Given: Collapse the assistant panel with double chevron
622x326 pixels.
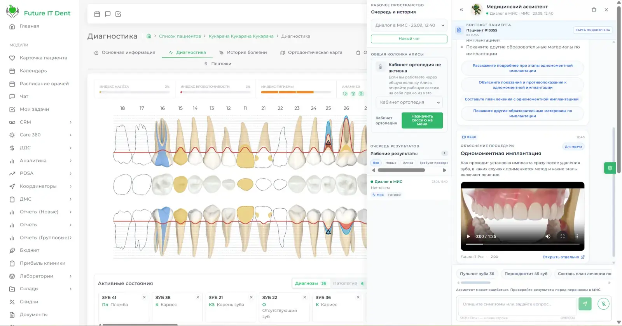Looking at the screenshot, I should 461,10.
